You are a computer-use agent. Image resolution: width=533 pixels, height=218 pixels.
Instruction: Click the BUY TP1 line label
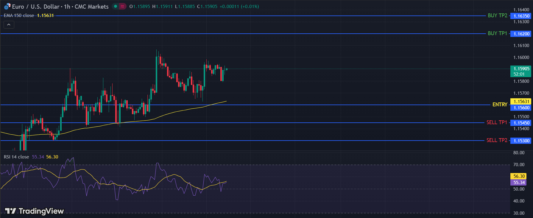point(497,33)
